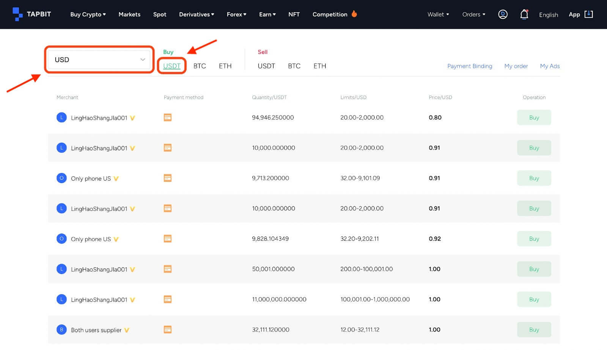The width and height of the screenshot is (607, 350).
Task: Open My Ads page
Action: tap(550, 66)
